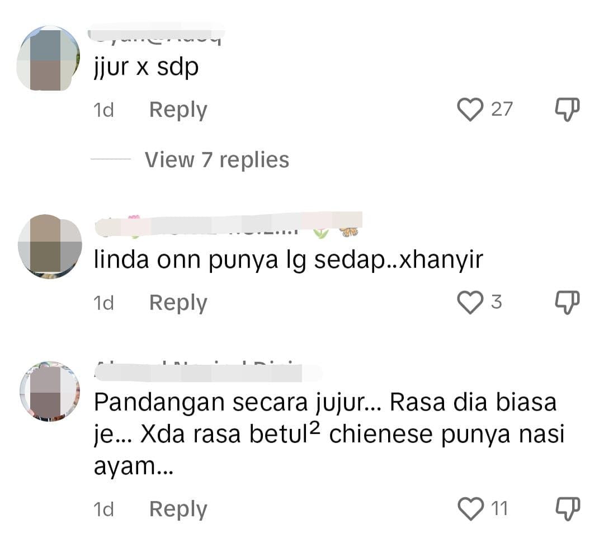
Task: Open third commenter's profile picture
Action: click(x=50, y=391)
